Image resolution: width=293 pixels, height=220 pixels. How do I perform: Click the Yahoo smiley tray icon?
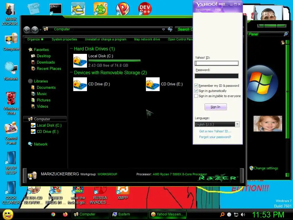[229, 215]
